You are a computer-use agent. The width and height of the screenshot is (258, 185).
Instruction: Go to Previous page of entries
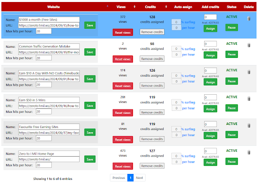point(119,178)
